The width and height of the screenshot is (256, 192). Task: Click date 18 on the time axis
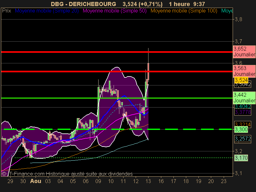click(186, 181)
